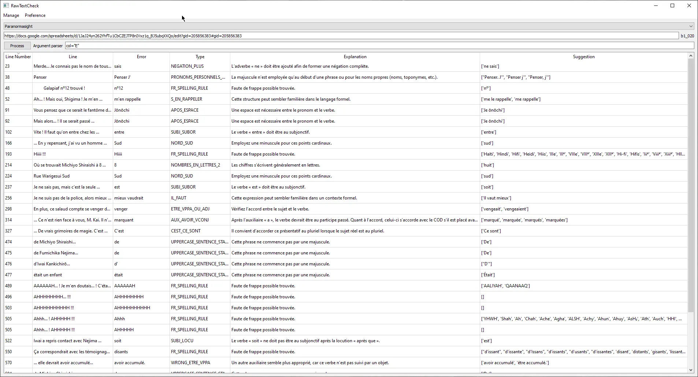Click the Suggestion column header
This screenshot has height=377, width=698.
point(583,57)
